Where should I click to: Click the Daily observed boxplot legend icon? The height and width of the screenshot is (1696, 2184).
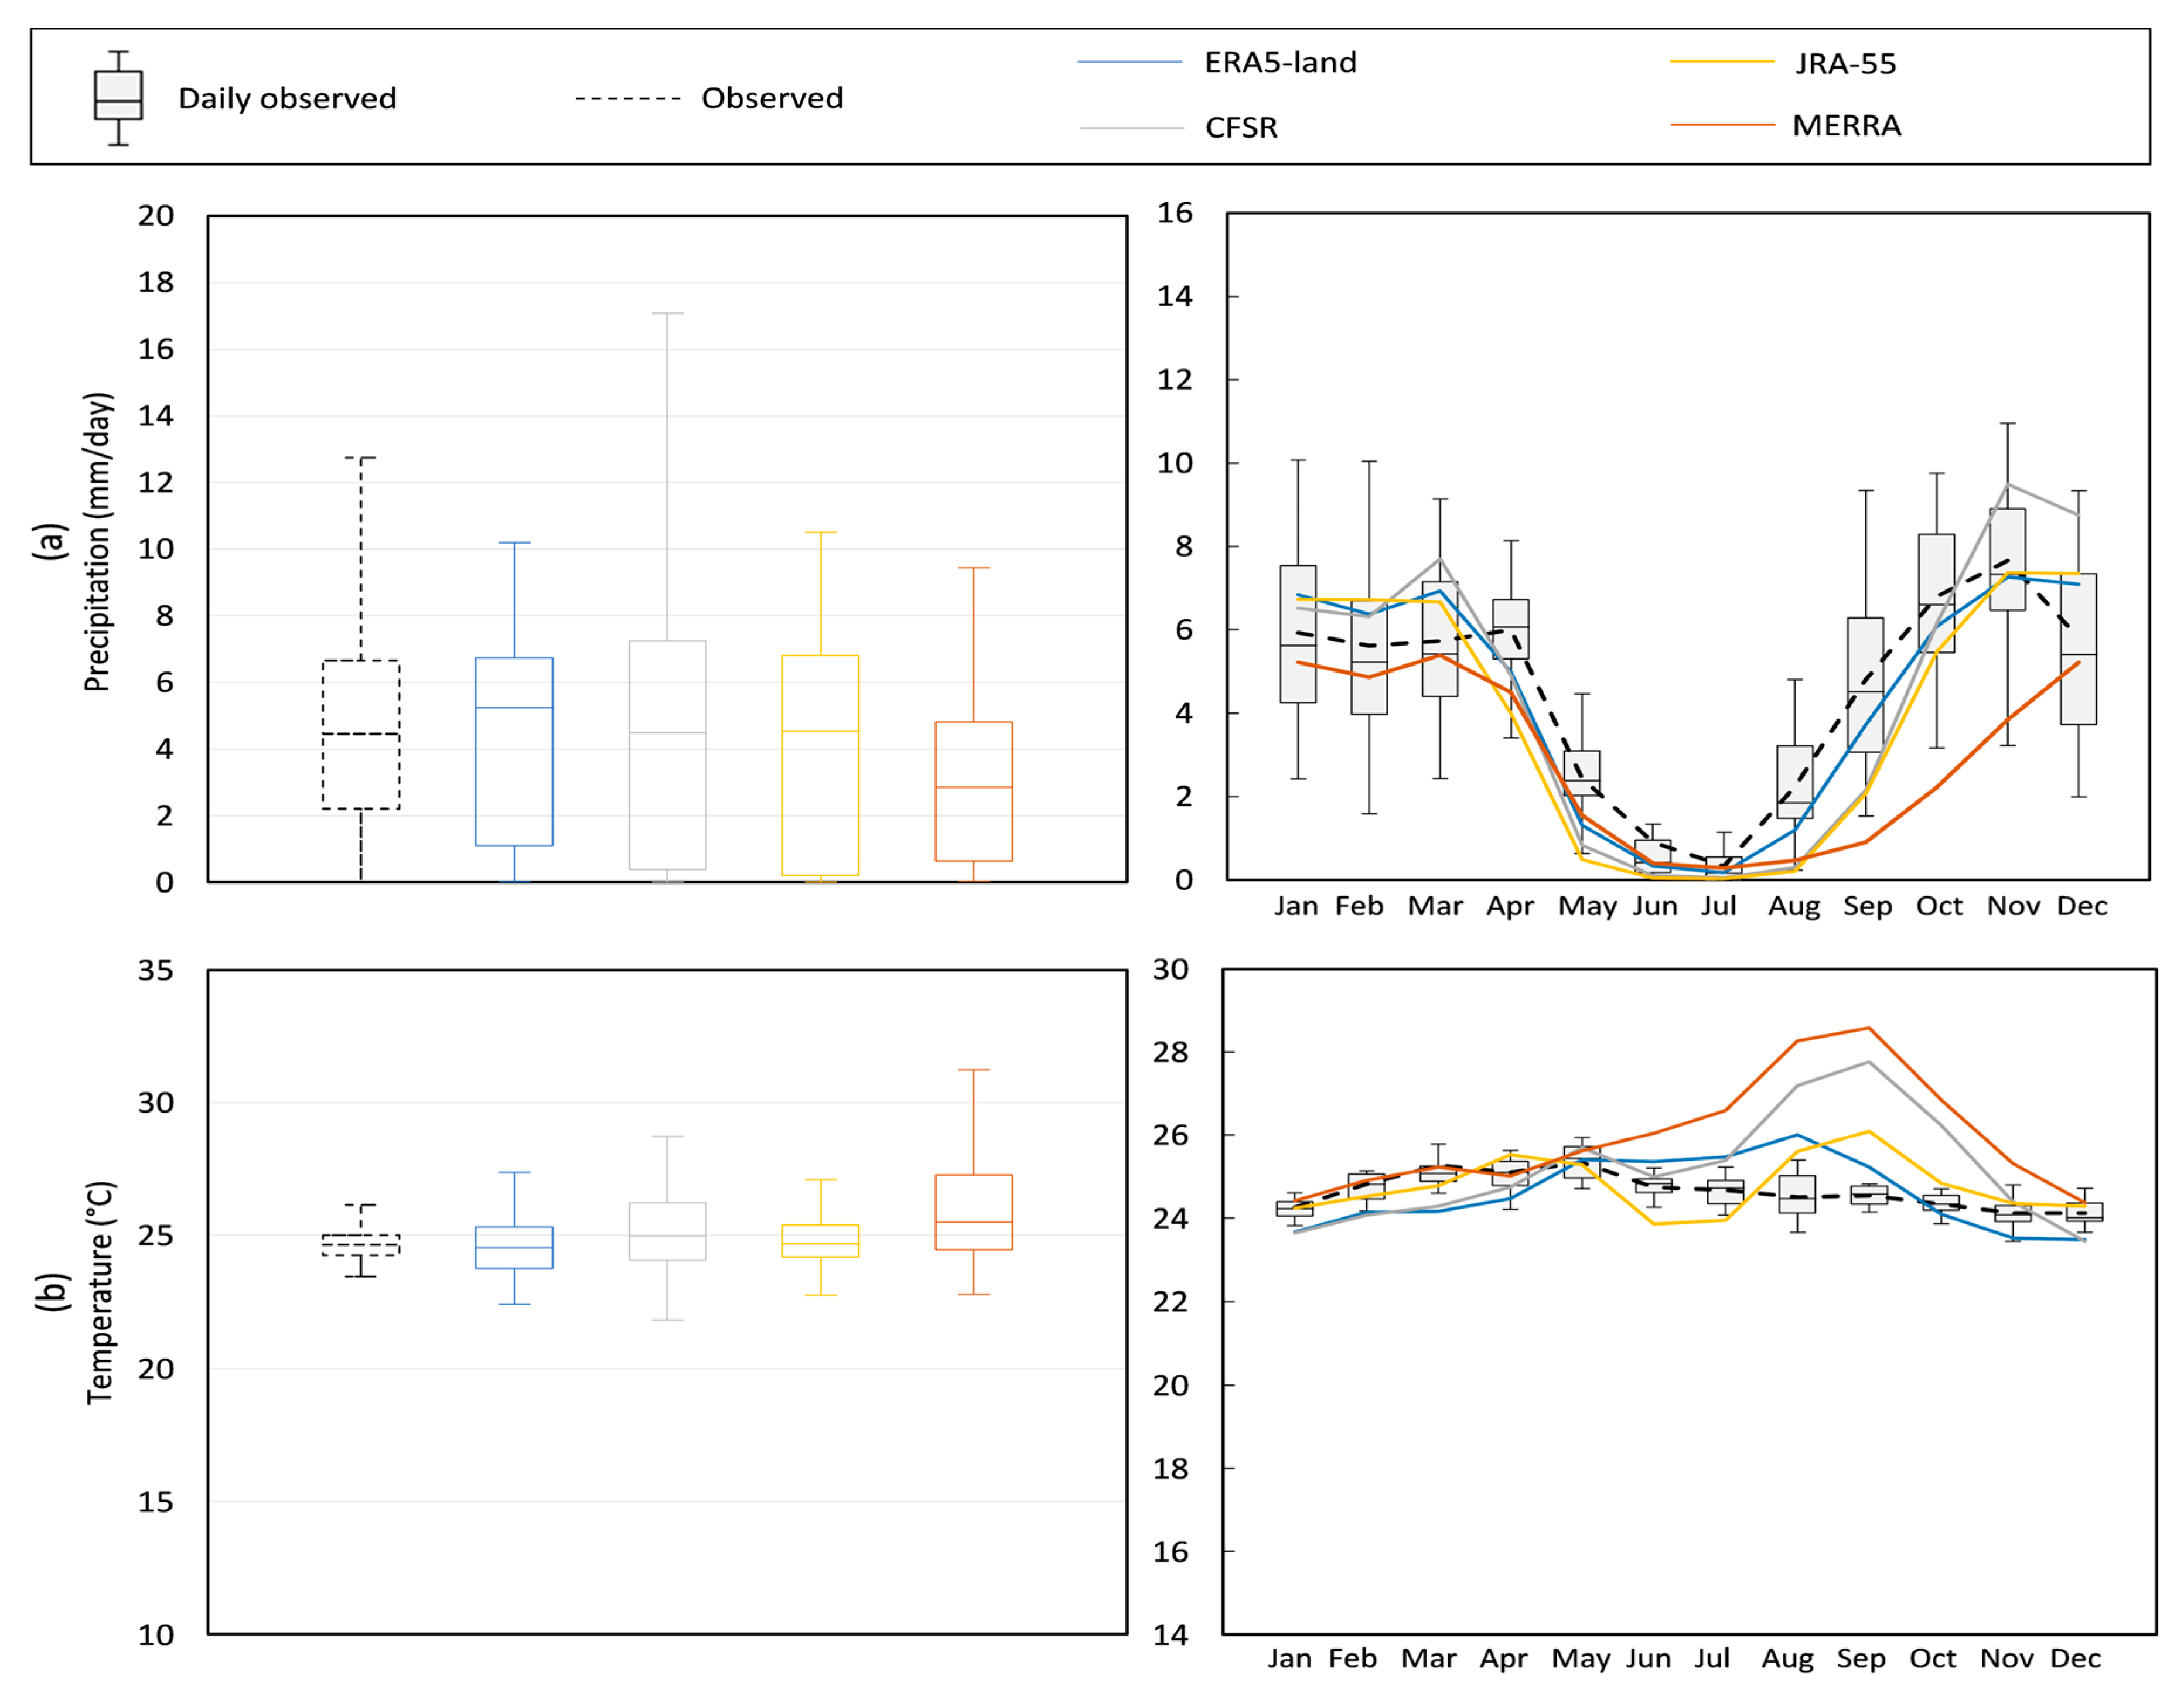click(118, 97)
